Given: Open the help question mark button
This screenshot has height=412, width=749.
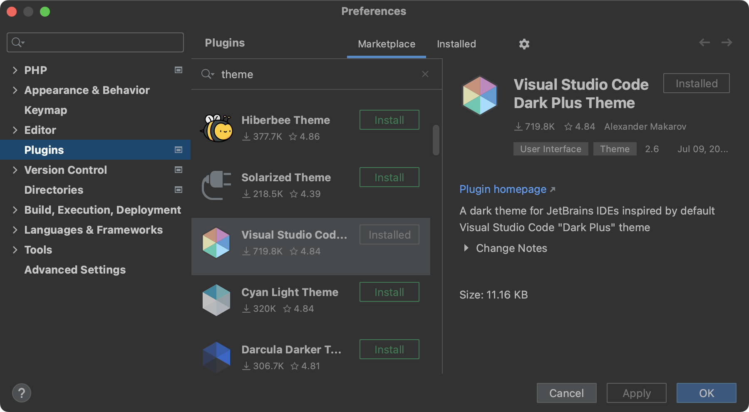Looking at the screenshot, I should [x=22, y=393].
